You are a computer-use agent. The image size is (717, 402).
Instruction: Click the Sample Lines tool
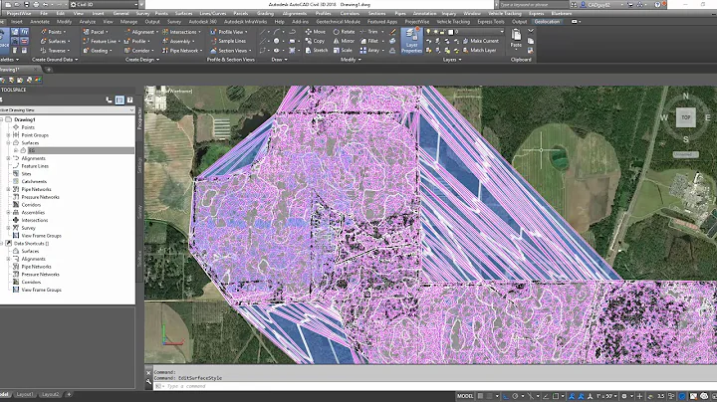[x=228, y=41]
